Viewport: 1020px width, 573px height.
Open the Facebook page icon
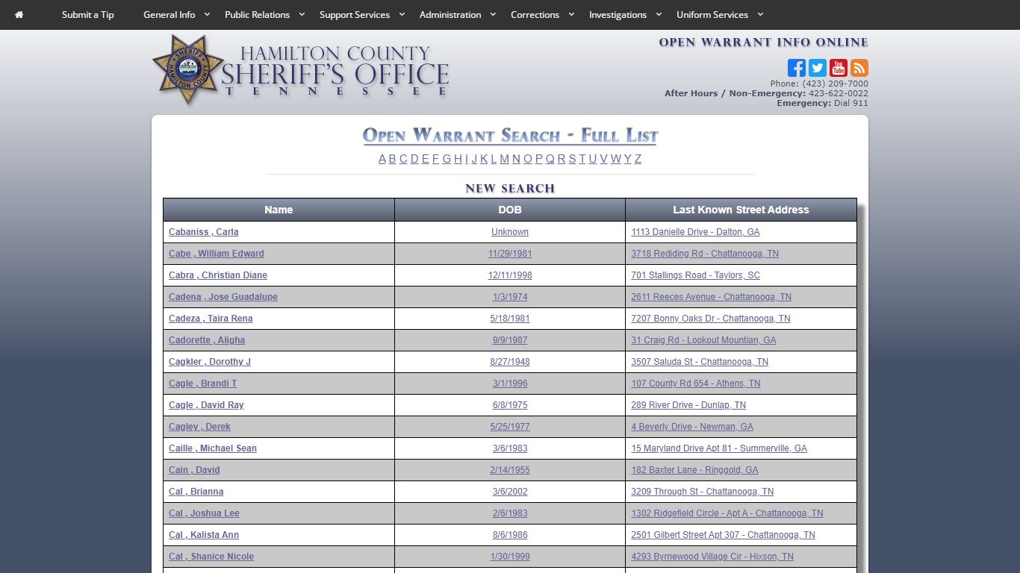tap(797, 68)
